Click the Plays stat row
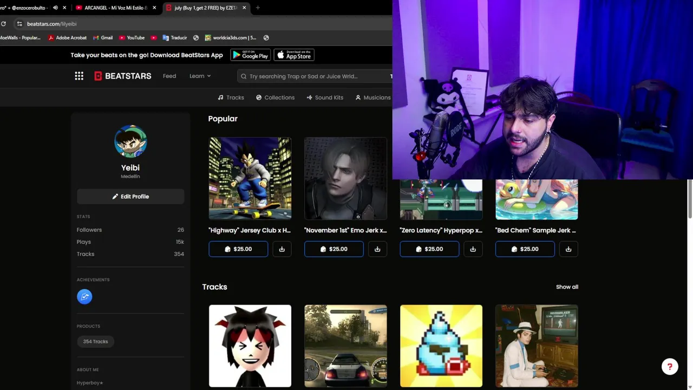 130,242
